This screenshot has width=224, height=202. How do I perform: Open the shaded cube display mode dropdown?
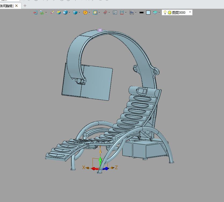click(69, 13)
